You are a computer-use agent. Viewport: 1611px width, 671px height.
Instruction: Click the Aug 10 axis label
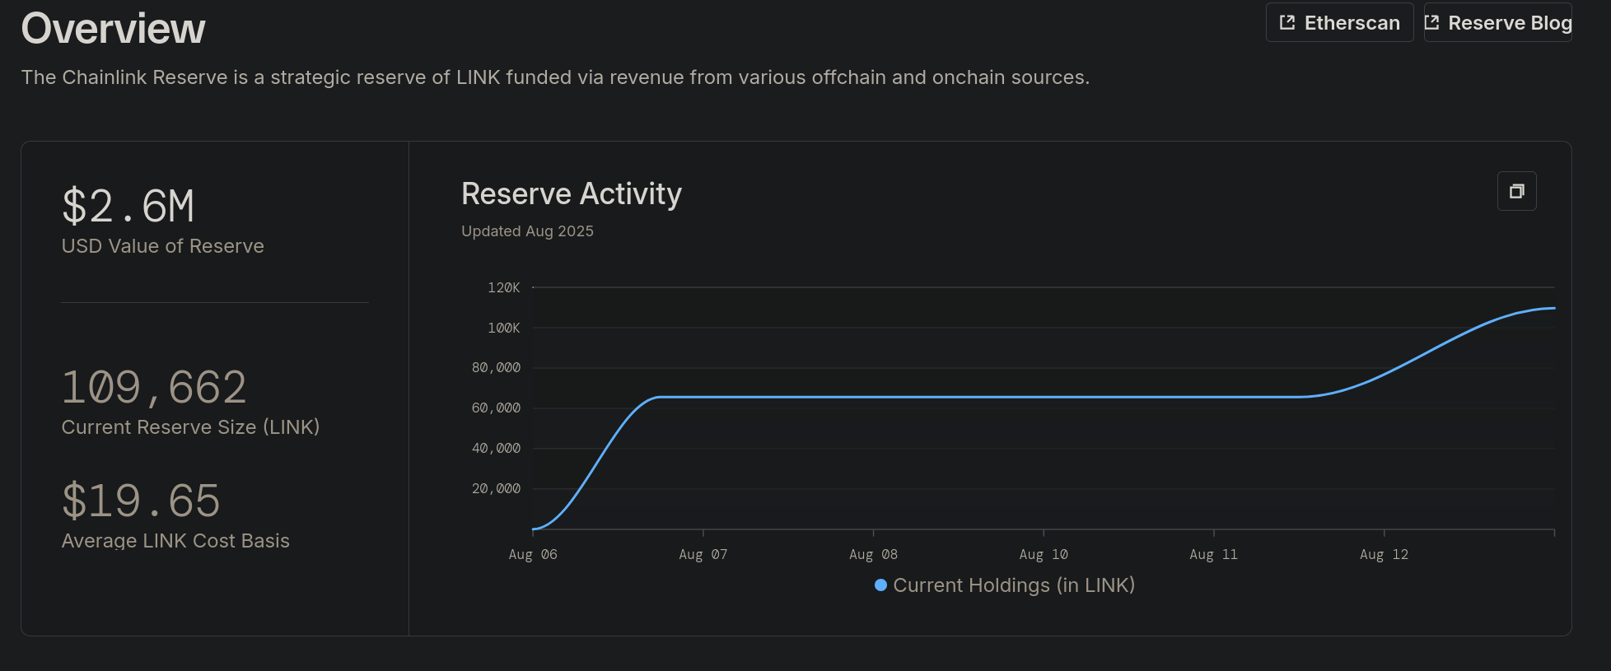point(1044,555)
